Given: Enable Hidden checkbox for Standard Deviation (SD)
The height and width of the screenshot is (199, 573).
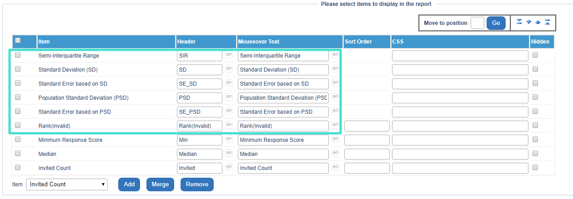Looking at the screenshot, I should [535, 69].
